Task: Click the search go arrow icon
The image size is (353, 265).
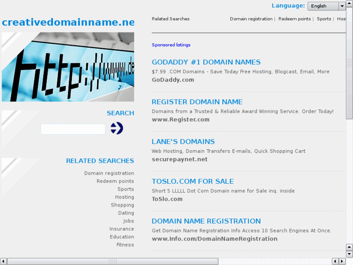Action: [117, 128]
